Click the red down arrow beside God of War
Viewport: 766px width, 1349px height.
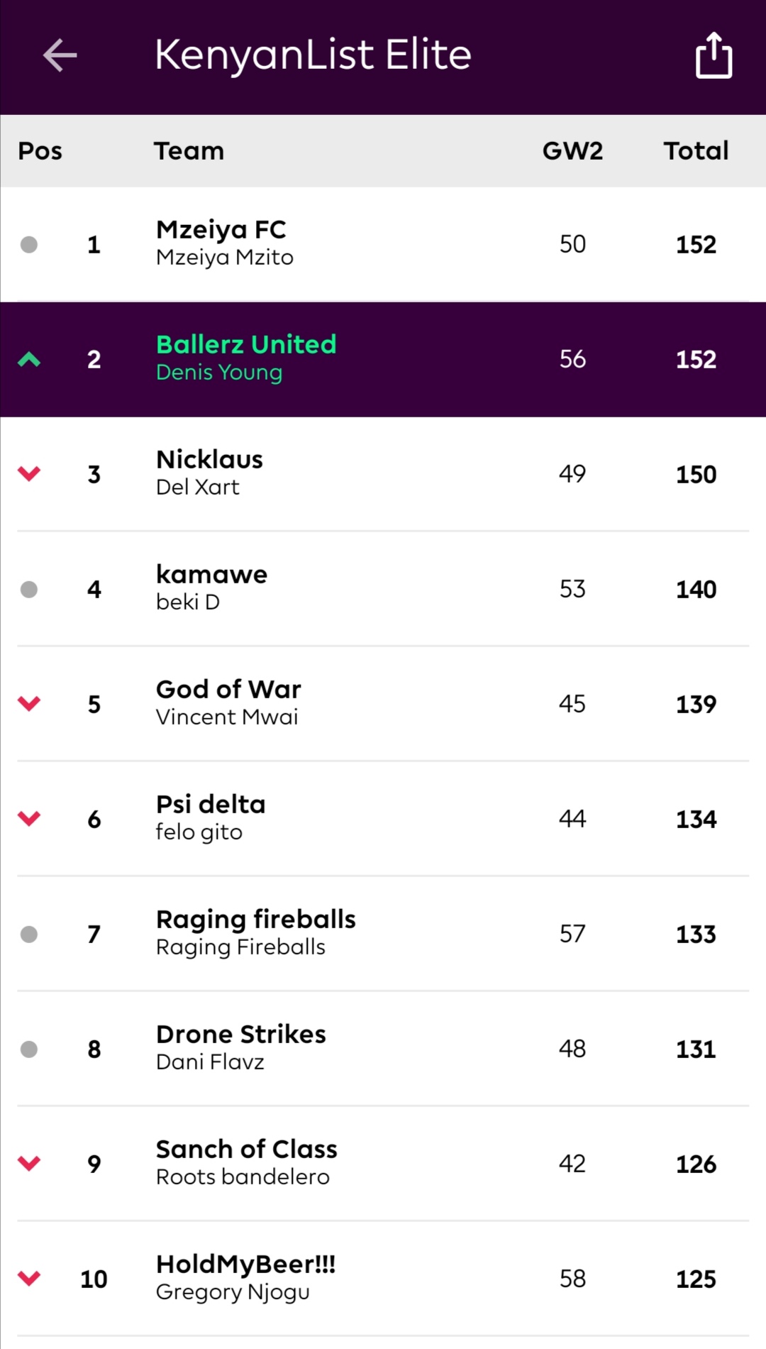(29, 704)
